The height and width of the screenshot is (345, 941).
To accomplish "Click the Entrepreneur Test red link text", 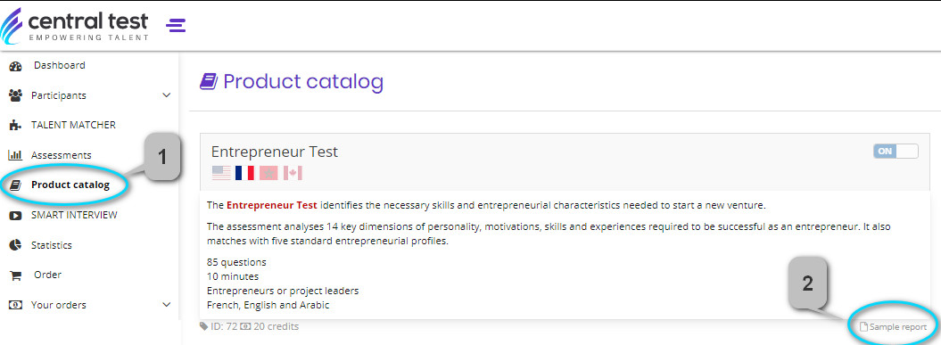I will pyautogui.click(x=272, y=205).
